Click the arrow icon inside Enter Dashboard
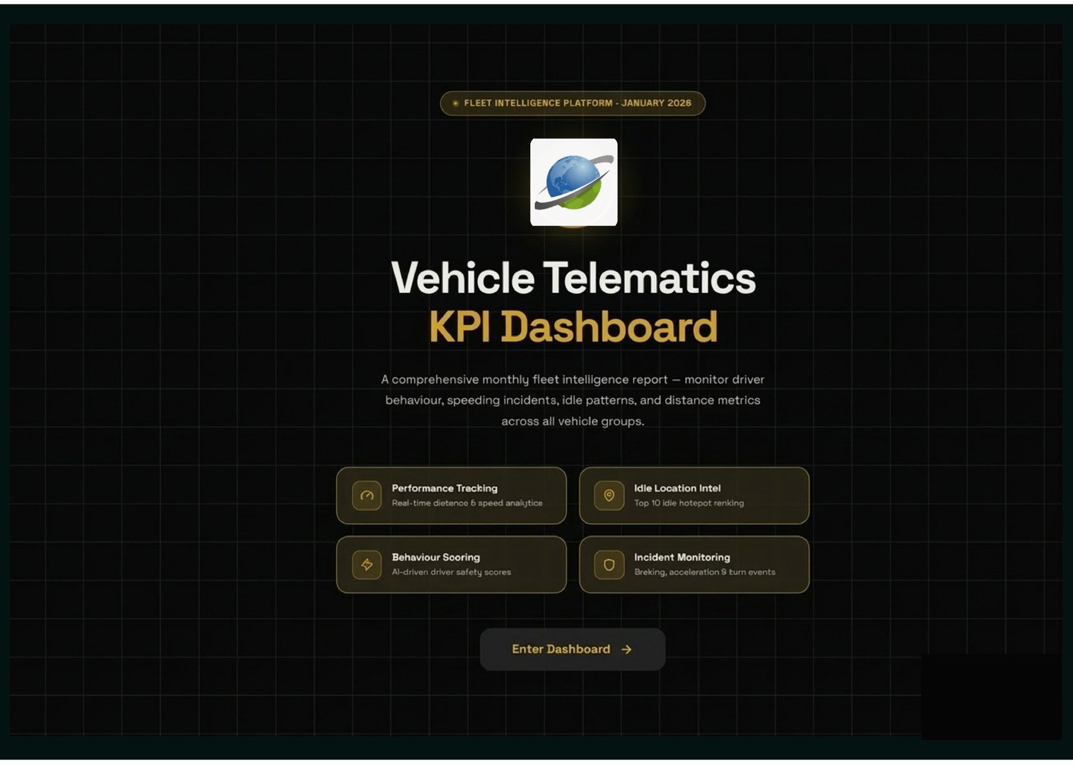The image size is (1073, 764). [626, 649]
